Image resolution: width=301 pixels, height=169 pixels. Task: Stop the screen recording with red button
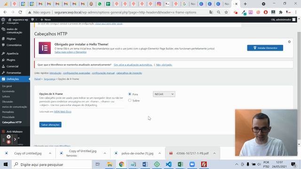[x=8, y=142]
